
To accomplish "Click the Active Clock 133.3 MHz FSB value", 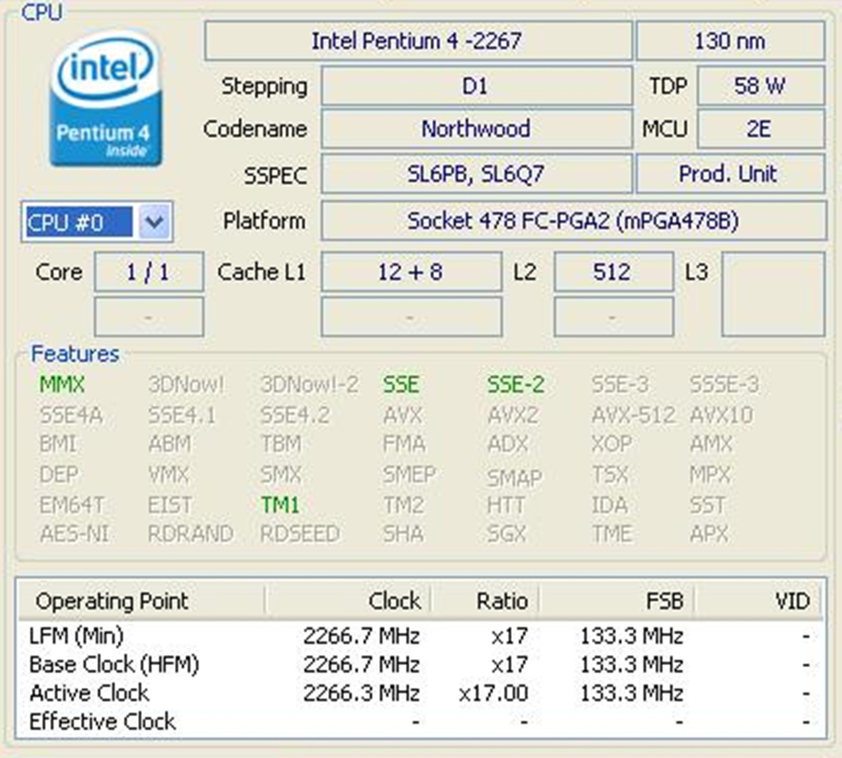I will 631,693.
